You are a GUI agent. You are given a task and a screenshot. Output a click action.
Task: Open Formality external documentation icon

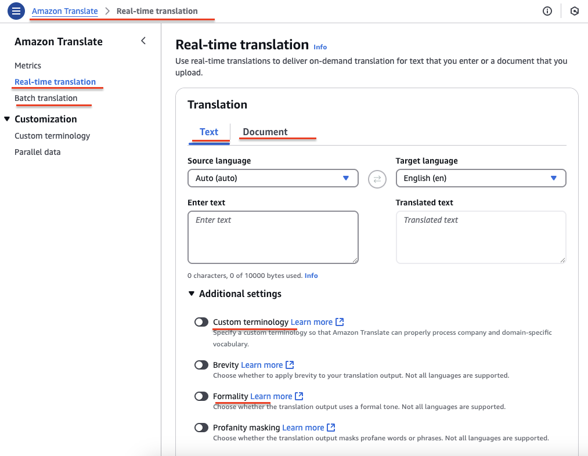(300, 396)
